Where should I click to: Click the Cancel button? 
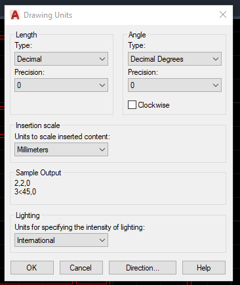tap(81, 267)
